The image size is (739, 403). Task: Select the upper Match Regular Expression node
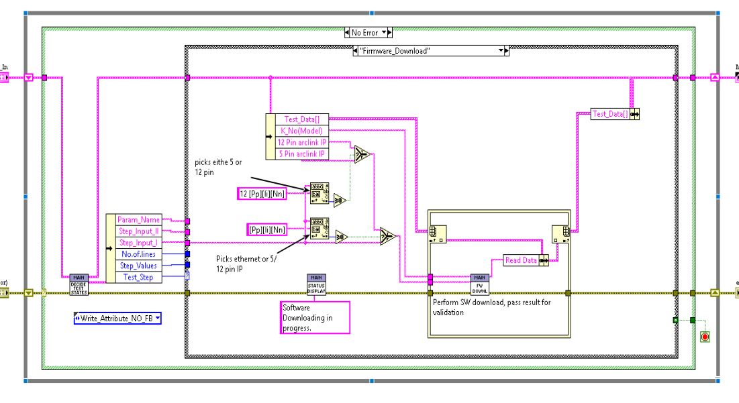(319, 194)
